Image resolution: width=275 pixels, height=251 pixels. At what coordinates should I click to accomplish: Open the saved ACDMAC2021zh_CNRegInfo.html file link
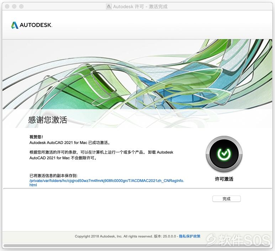tap(107, 183)
